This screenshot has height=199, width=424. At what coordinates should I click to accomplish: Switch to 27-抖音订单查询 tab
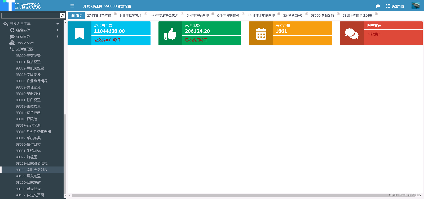99,16
